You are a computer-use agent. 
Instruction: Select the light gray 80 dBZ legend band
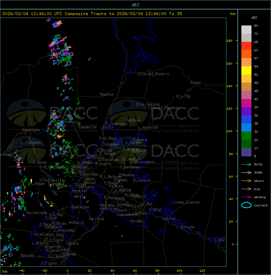point(246,30)
